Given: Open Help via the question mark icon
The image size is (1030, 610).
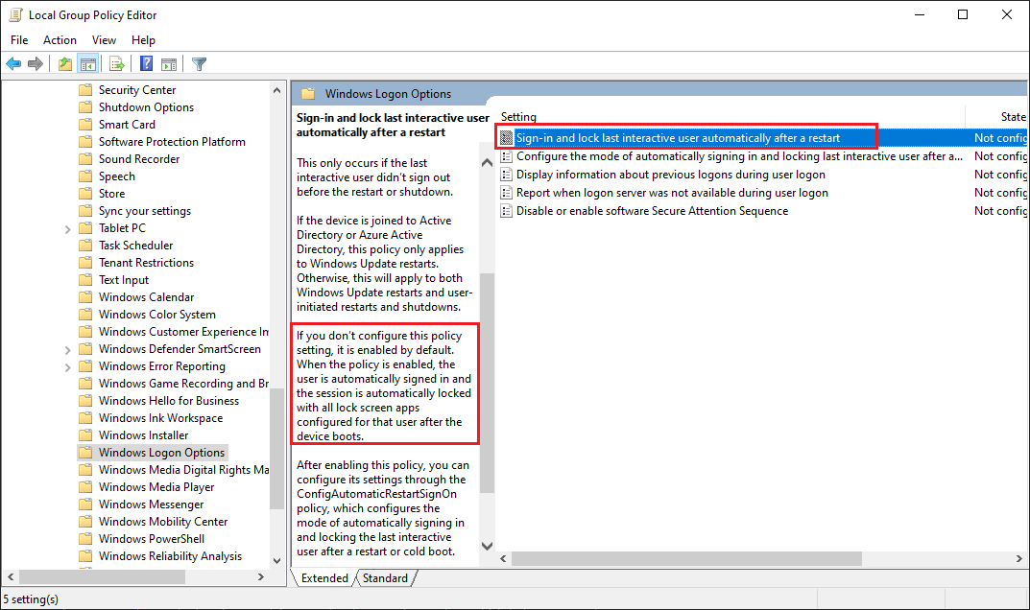Looking at the screenshot, I should click(144, 63).
